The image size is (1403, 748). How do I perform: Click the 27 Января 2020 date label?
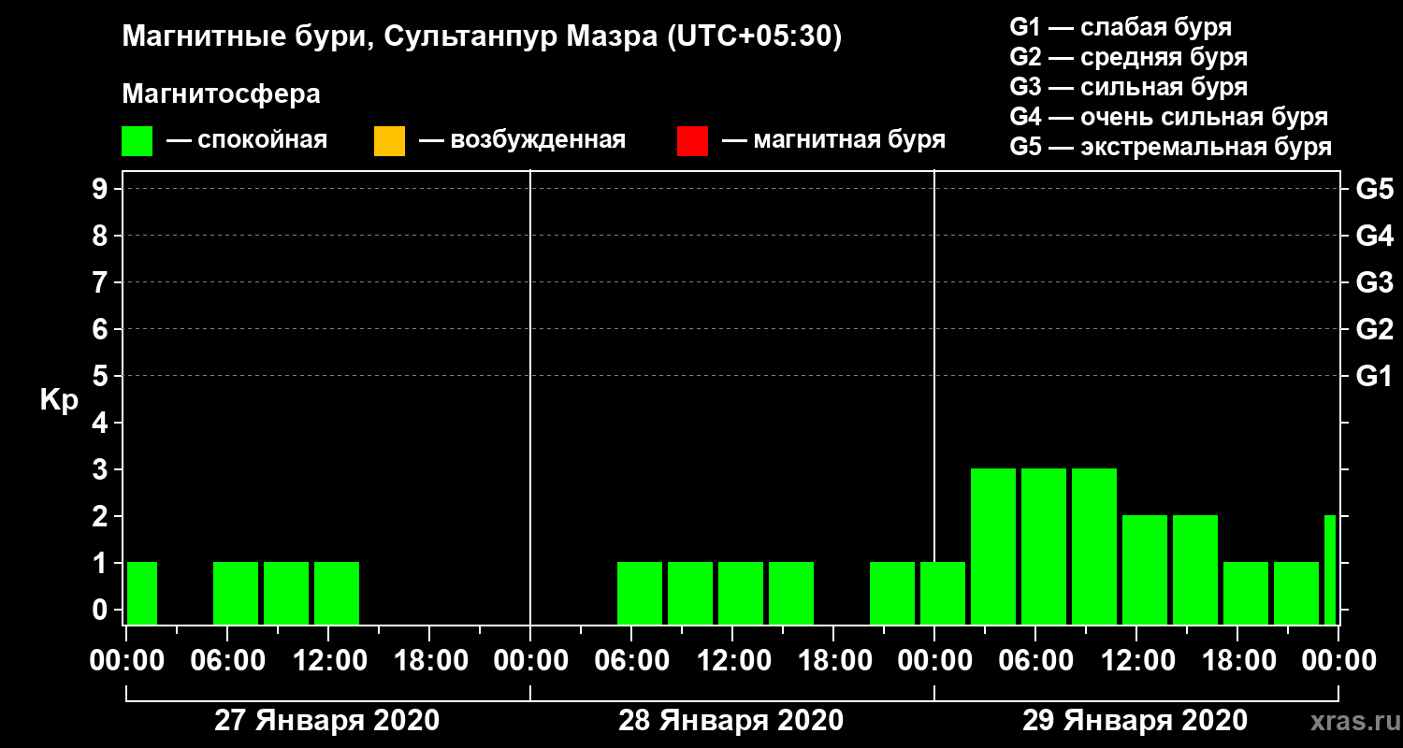coord(326,721)
